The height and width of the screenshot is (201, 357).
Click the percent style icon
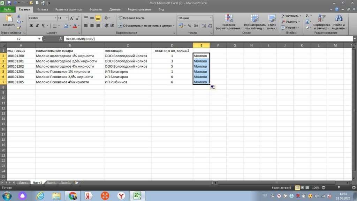click(x=189, y=26)
